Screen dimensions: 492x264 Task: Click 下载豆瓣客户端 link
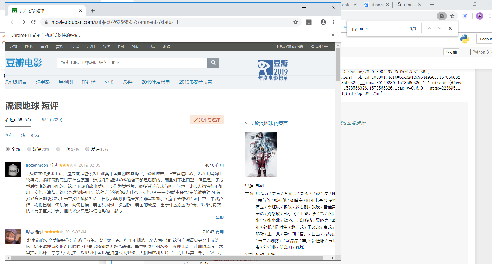(x=289, y=47)
